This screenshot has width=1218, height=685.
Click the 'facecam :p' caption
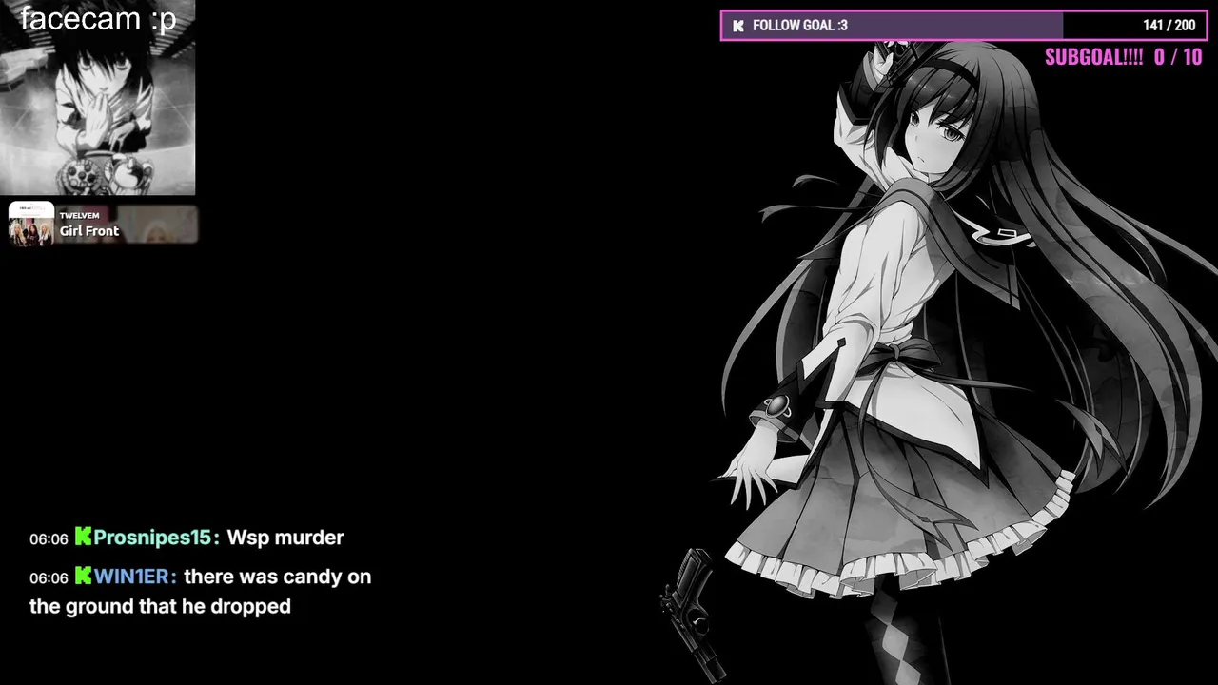[x=98, y=18]
